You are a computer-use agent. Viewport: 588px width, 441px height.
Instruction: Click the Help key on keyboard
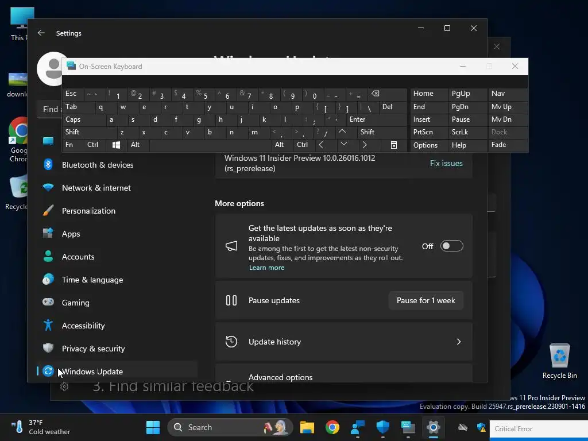tap(467, 145)
